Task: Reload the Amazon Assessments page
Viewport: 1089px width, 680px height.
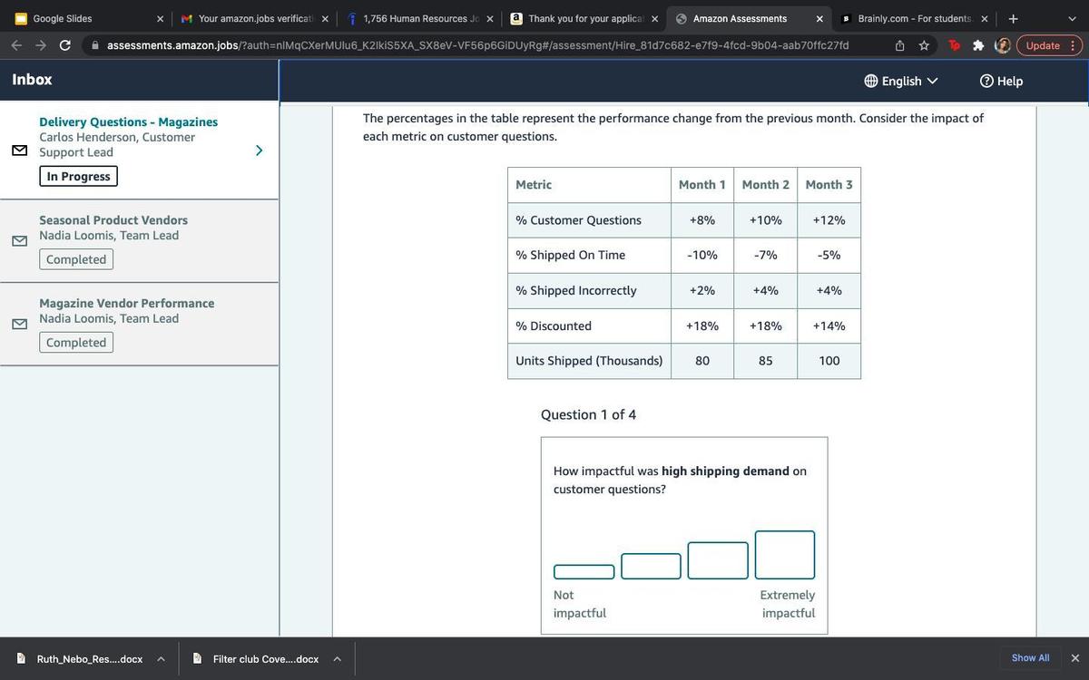Action: click(x=65, y=45)
